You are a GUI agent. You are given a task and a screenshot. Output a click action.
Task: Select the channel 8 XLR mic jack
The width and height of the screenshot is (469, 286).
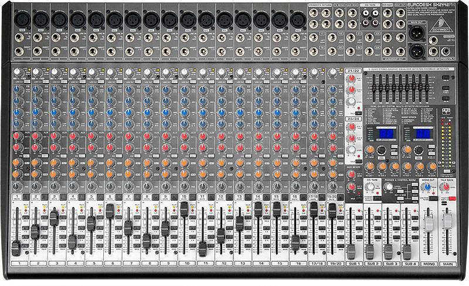pyautogui.click(x=150, y=19)
